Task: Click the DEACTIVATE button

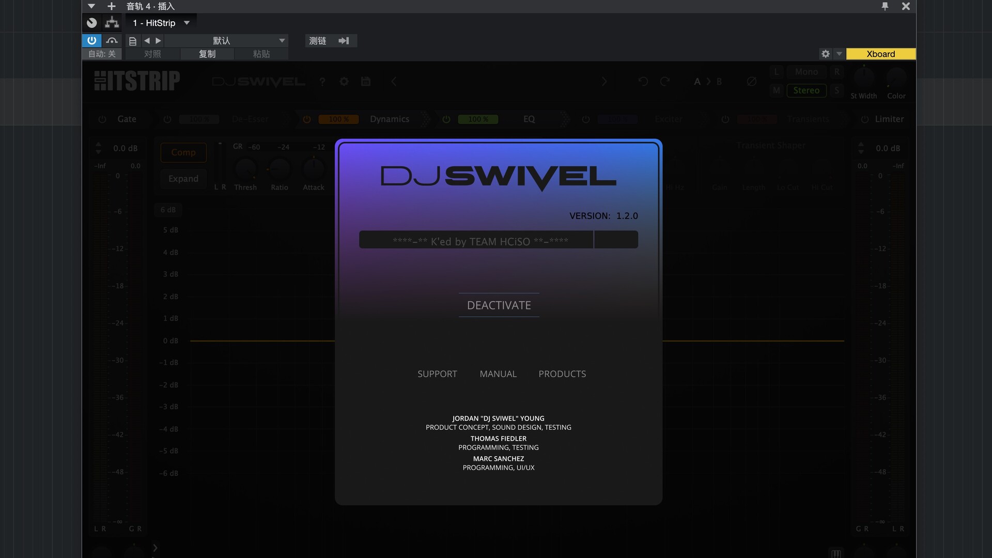Action: pos(499,305)
